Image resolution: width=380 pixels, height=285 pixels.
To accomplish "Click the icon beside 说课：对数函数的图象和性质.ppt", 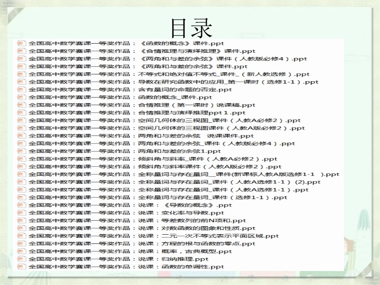I will (x=21, y=228).
